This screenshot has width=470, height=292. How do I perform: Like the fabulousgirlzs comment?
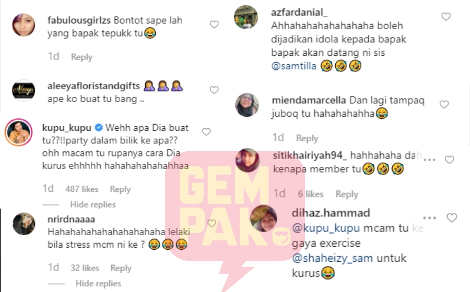click(x=214, y=25)
